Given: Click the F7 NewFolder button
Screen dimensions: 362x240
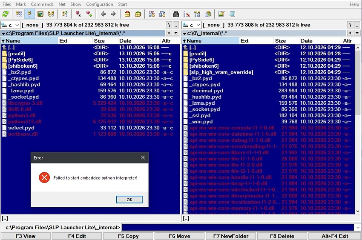Looking at the screenshot, I should (231, 236).
